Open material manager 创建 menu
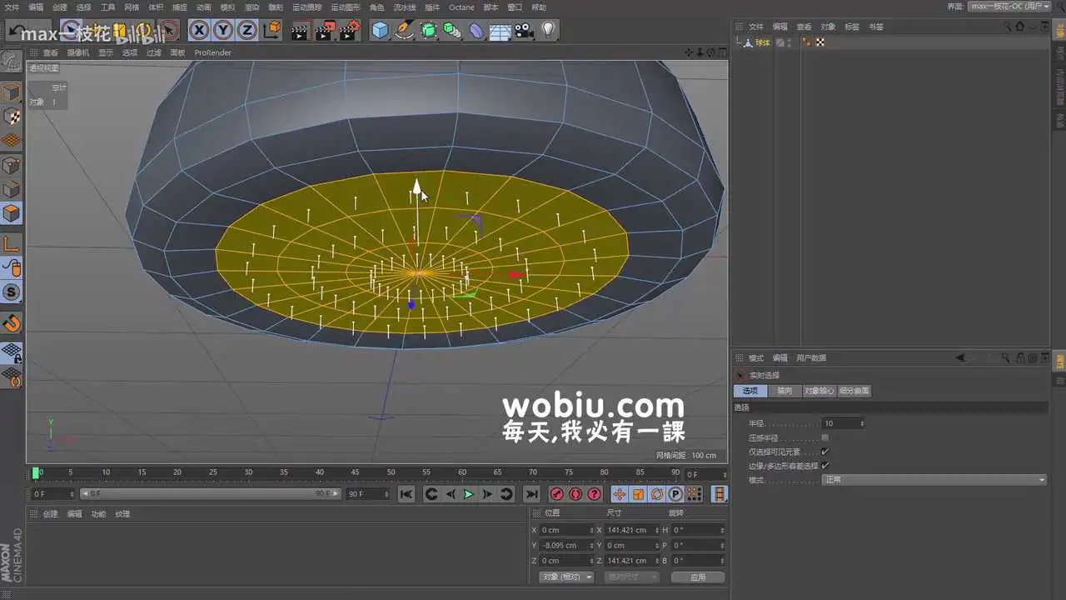This screenshot has width=1066, height=600. click(51, 514)
